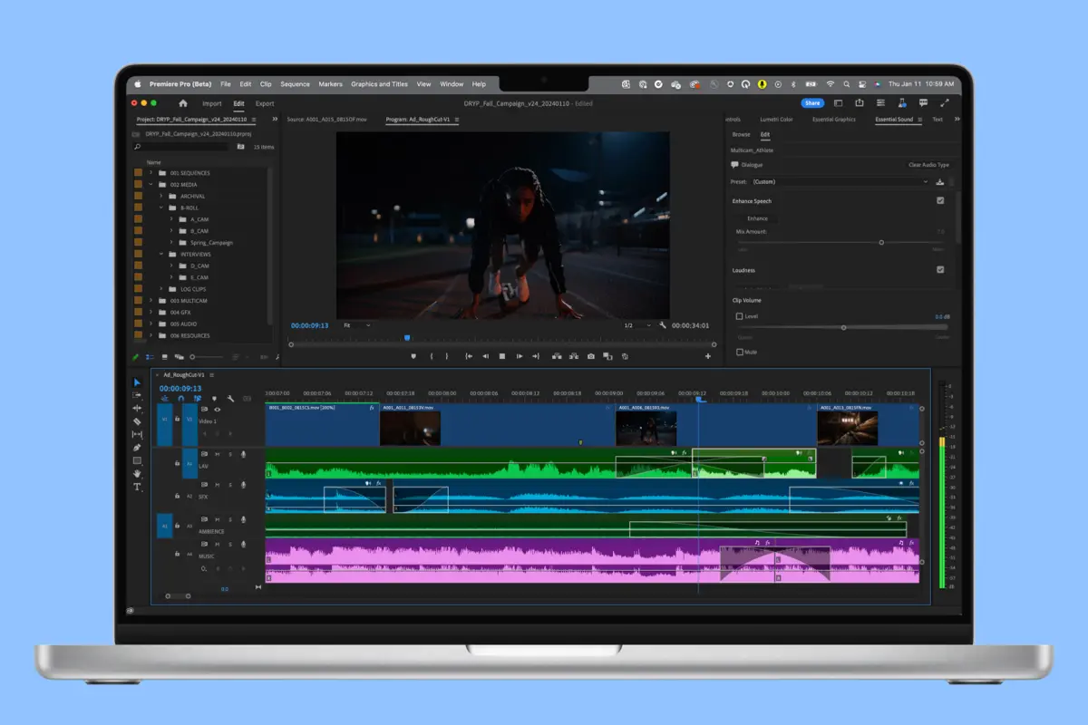Expand the 001 SEQUENCES folder
Image resolution: width=1088 pixels, height=725 pixels.
pos(151,173)
